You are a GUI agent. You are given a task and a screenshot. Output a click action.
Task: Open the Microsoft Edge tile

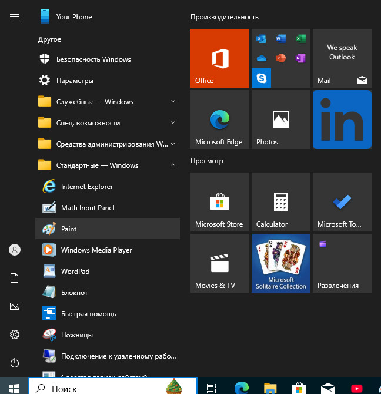pos(220,120)
